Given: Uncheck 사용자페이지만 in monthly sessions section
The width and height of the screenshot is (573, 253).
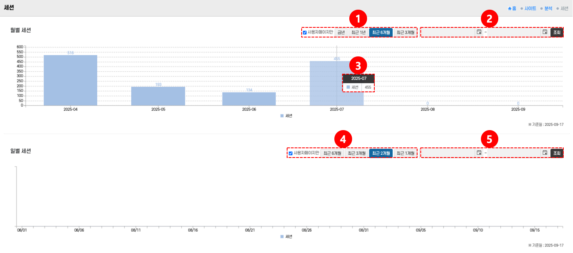Looking at the screenshot, I should click(x=305, y=33).
